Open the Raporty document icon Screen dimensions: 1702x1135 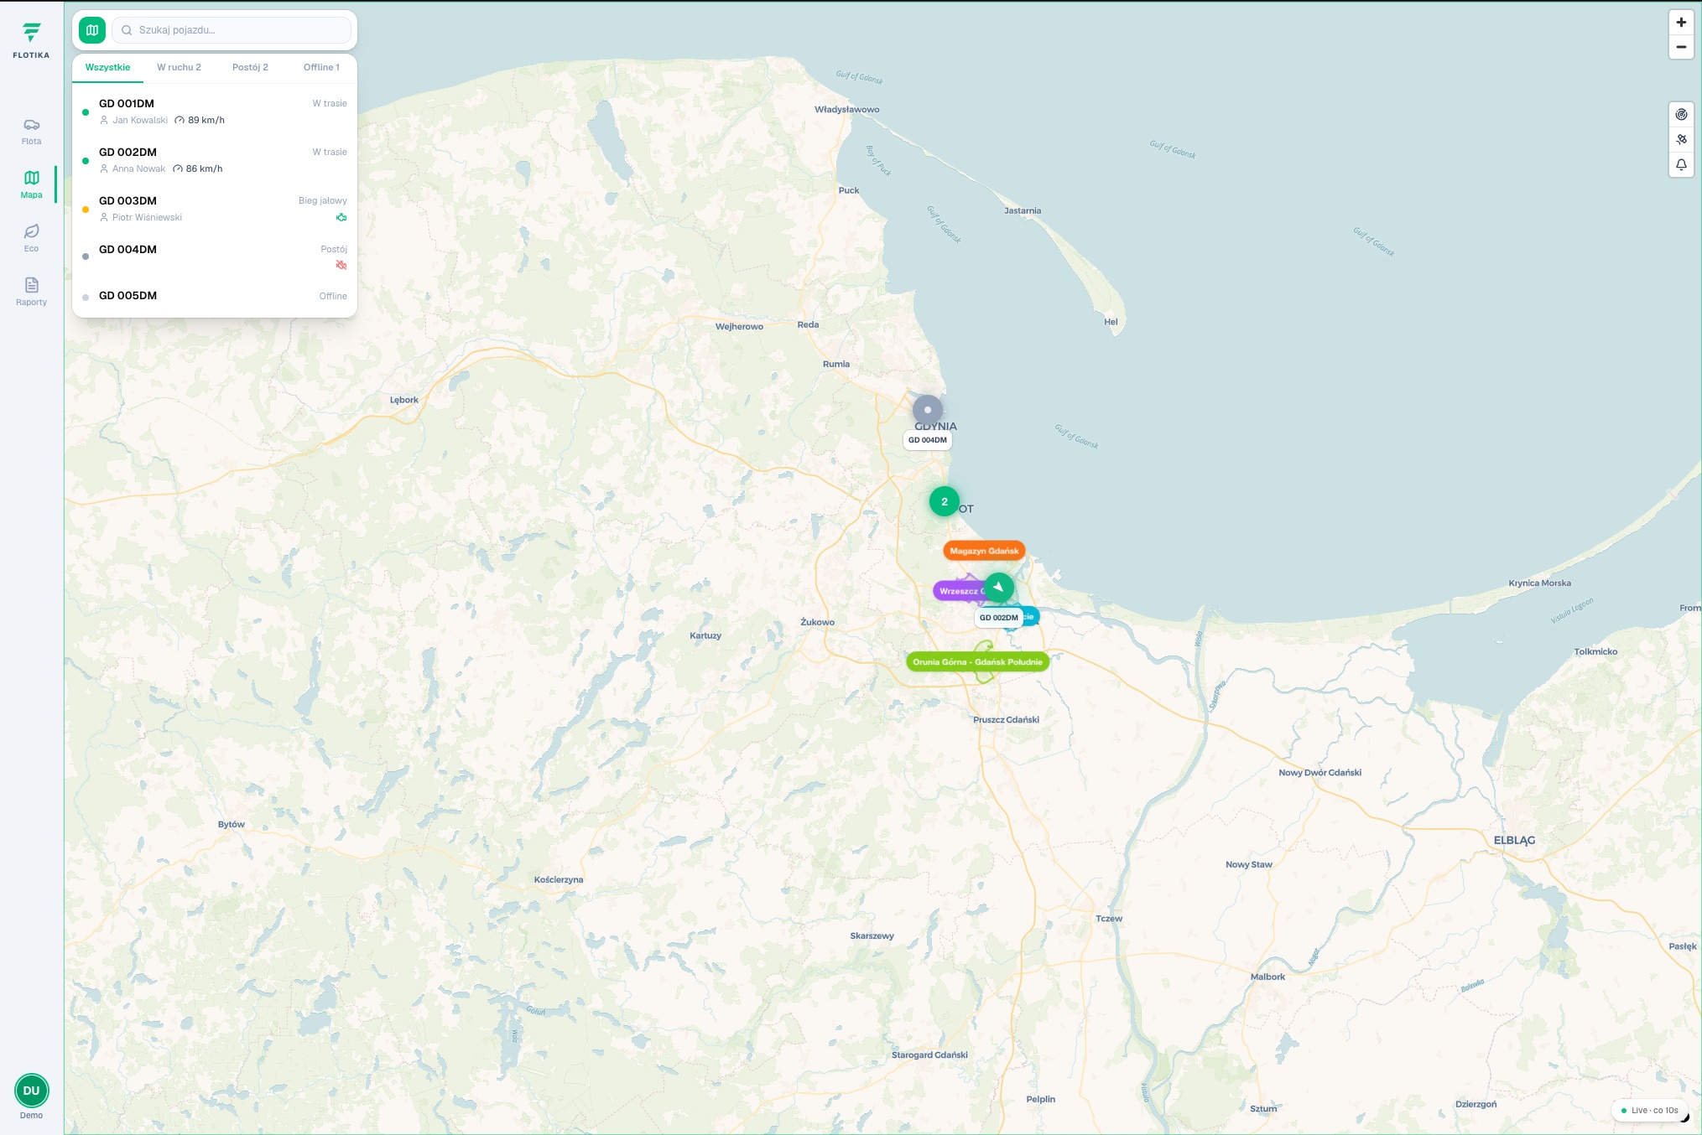tap(31, 292)
